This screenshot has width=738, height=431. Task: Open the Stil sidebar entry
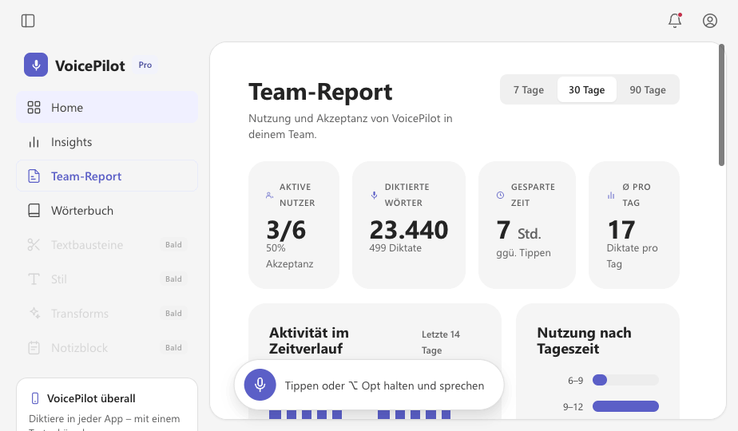pyautogui.click(x=107, y=279)
